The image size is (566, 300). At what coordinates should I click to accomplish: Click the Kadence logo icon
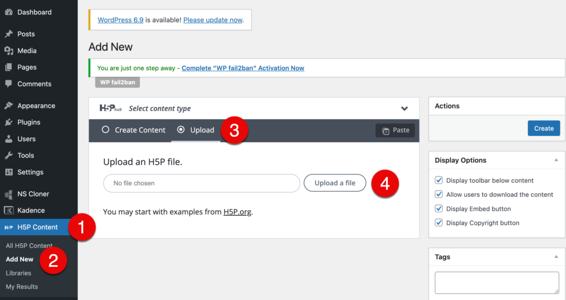click(9, 211)
